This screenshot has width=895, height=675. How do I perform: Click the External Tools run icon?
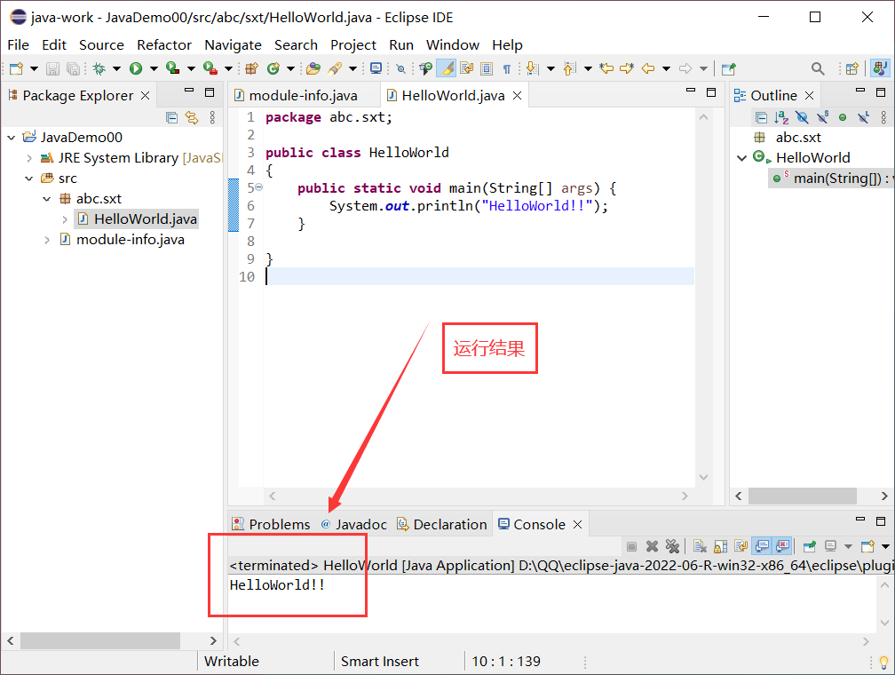coord(210,69)
